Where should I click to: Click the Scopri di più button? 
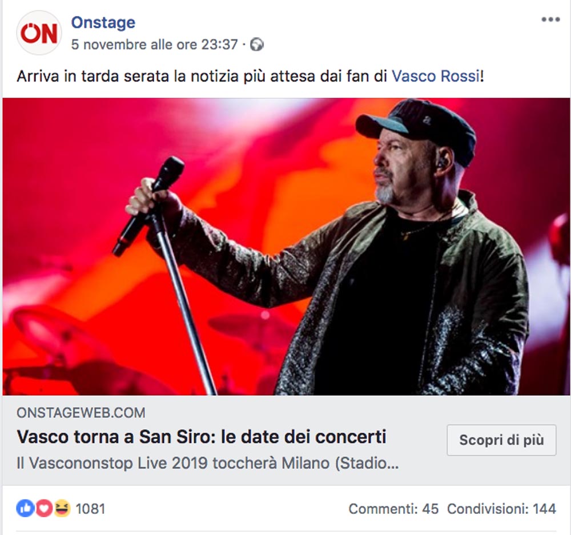click(x=501, y=440)
